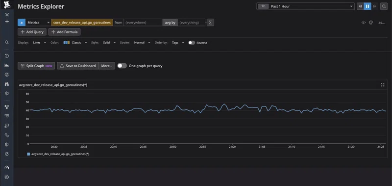Click the 1h time shortcut badge

[263, 6]
